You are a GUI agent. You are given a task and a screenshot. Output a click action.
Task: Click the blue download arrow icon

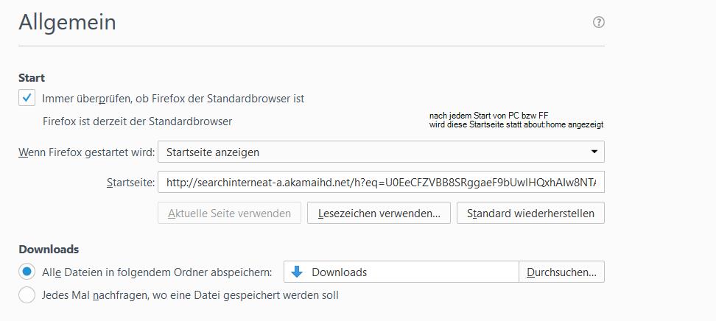[297, 272]
